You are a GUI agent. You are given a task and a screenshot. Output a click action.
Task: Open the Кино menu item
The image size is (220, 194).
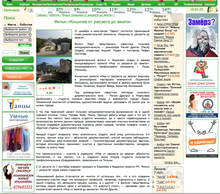coord(9,4)
